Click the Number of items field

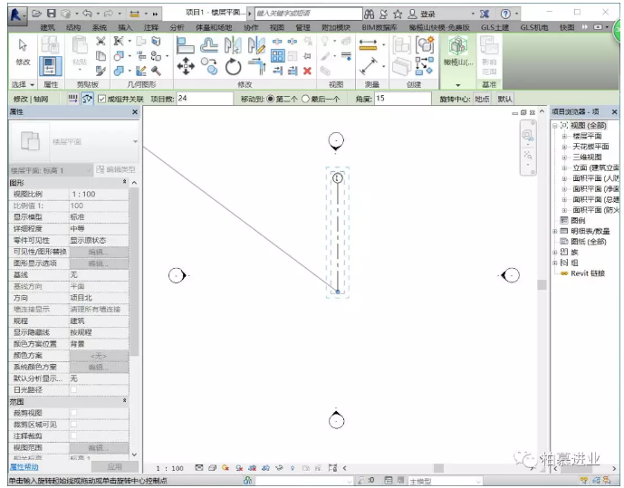click(205, 99)
